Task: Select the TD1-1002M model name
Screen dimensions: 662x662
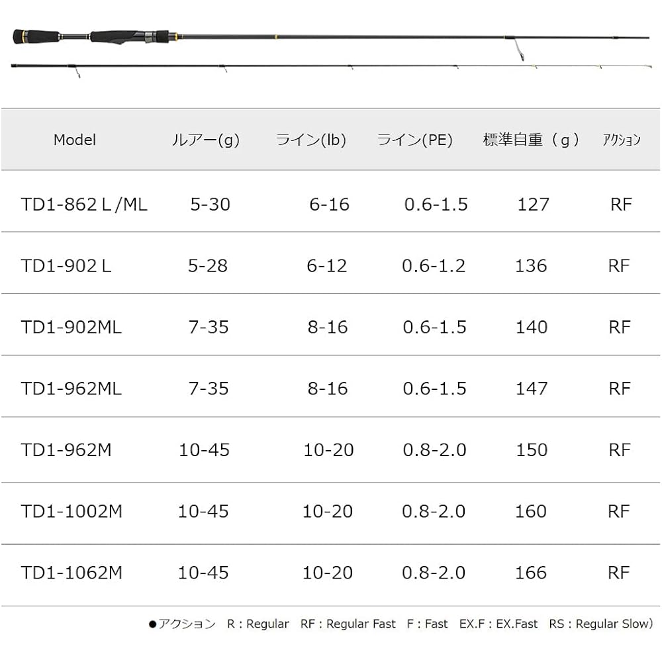Action: point(71,511)
